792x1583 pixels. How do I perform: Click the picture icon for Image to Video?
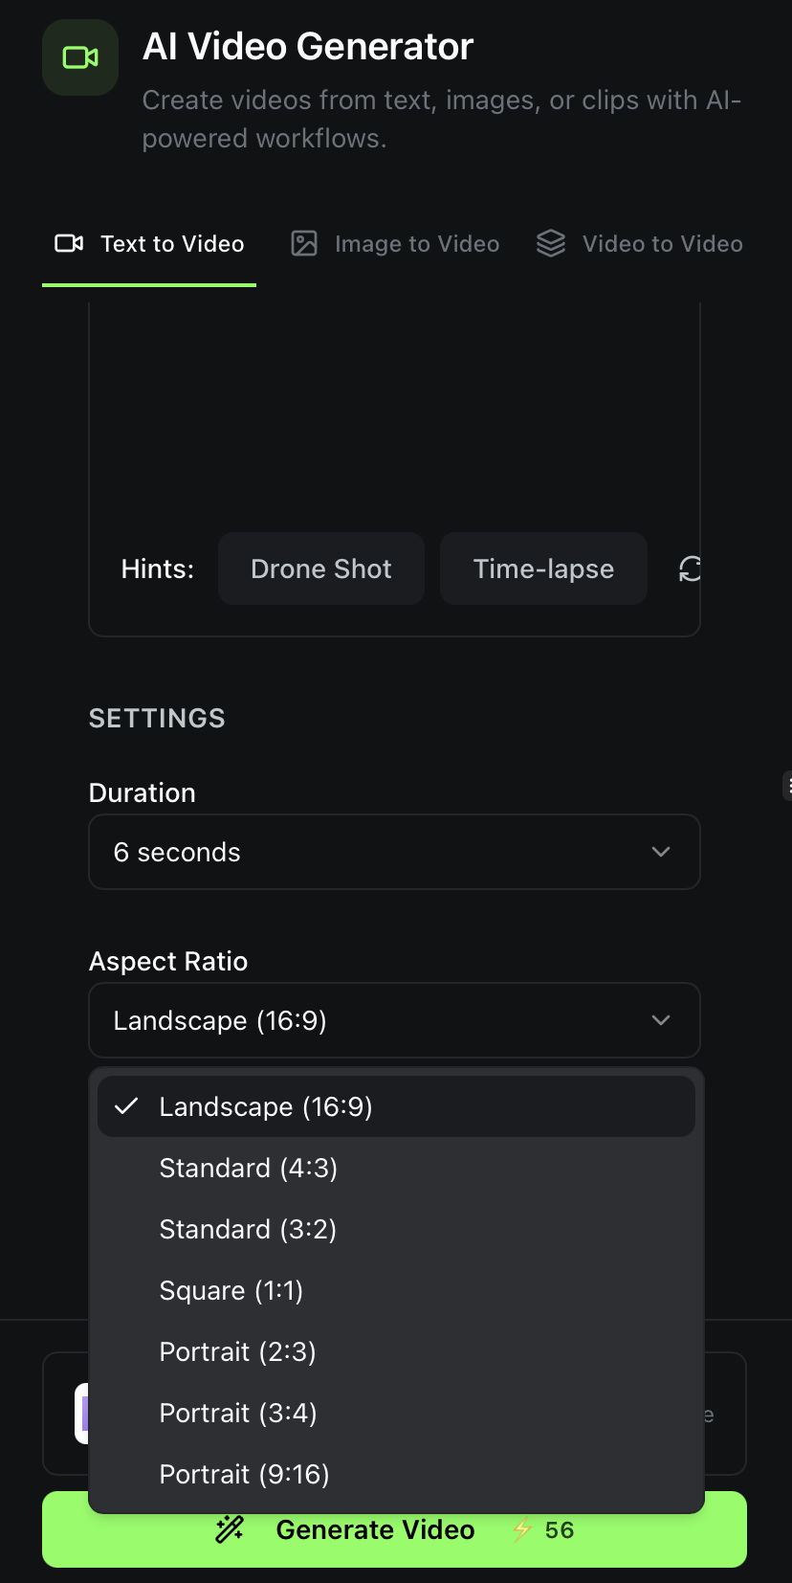tap(304, 244)
